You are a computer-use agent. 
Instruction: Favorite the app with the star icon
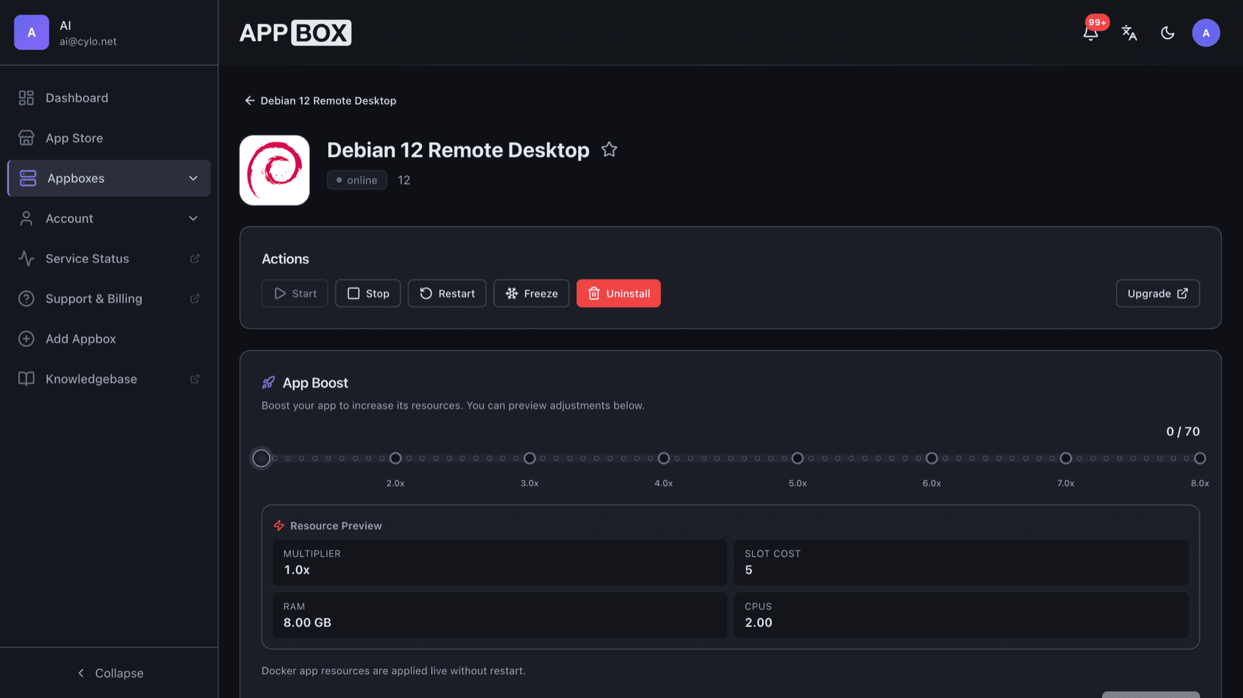[609, 149]
